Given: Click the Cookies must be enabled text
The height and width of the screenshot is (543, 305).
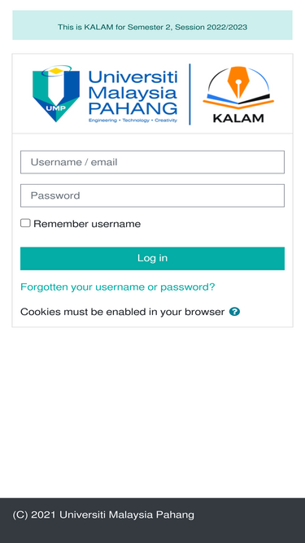Looking at the screenshot, I should [123, 312].
